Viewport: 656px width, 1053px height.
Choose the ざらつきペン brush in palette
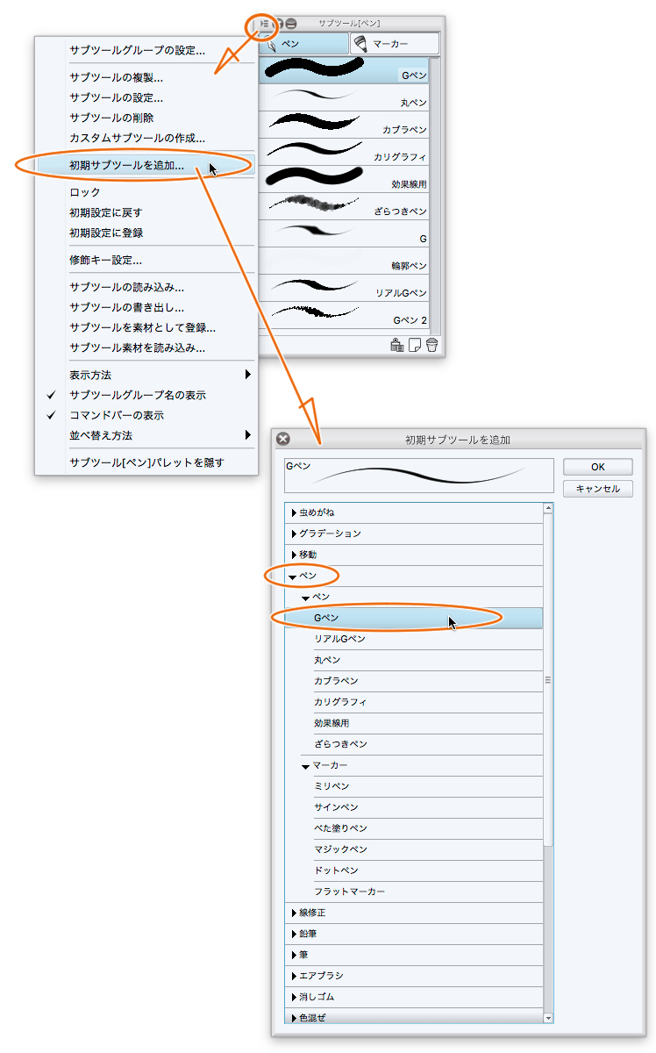(x=316, y=204)
